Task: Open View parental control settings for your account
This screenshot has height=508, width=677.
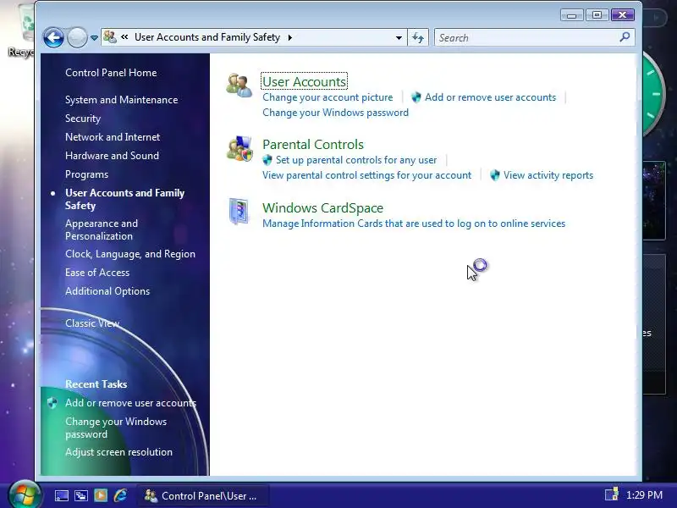Action: pyautogui.click(x=367, y=175)
